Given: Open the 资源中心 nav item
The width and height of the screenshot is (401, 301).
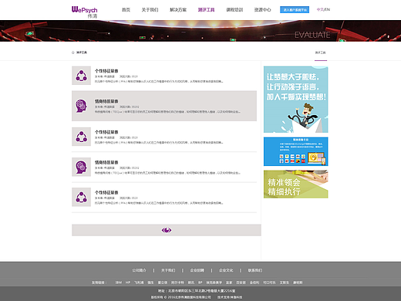Looking at the screenshot, I should tap(262, 10).
